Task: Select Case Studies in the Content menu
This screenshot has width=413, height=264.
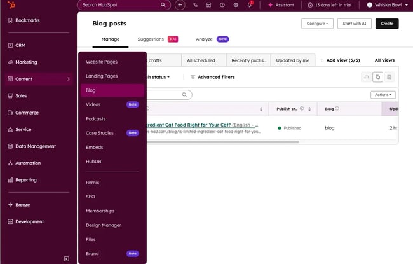Action: pos(112,133)
